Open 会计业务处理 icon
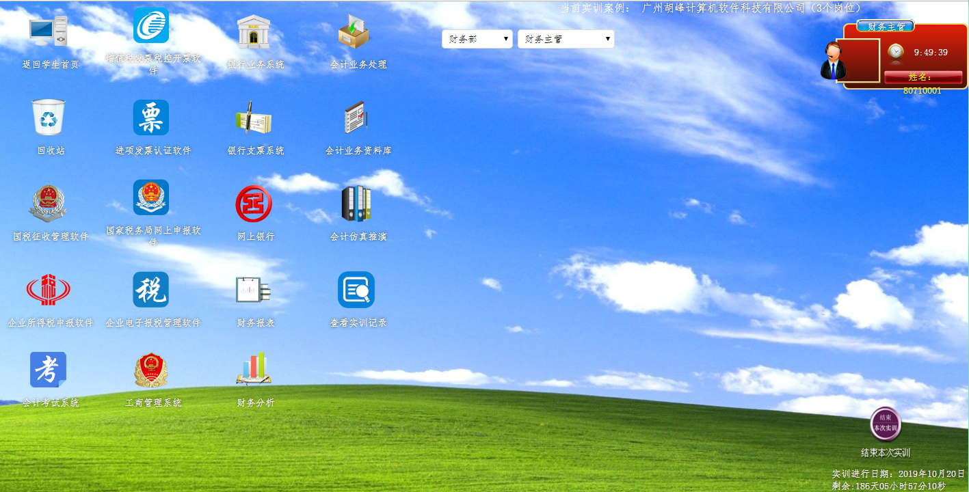The height and width of the screenshot is (492, 969). (x=354, y=32)
